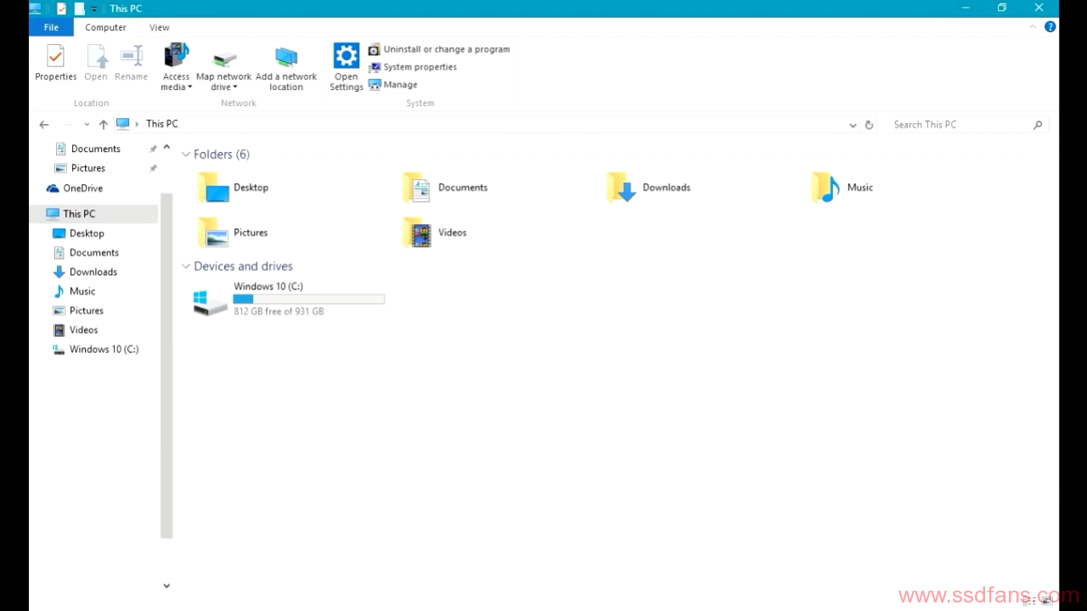The height and width of the screenshot is (611, 1087).
Task: Click the "812 GB free of 931 GB" text
Action: click(279, 311)
